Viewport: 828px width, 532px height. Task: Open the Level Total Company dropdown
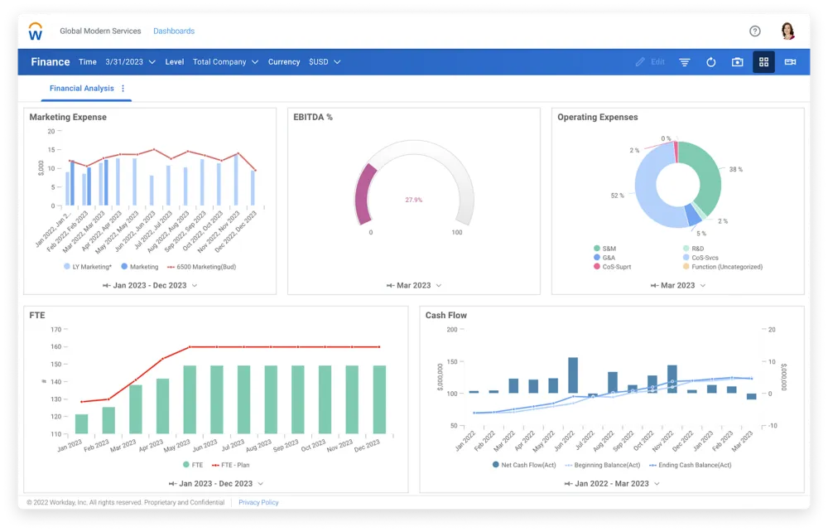coord(225,62)
